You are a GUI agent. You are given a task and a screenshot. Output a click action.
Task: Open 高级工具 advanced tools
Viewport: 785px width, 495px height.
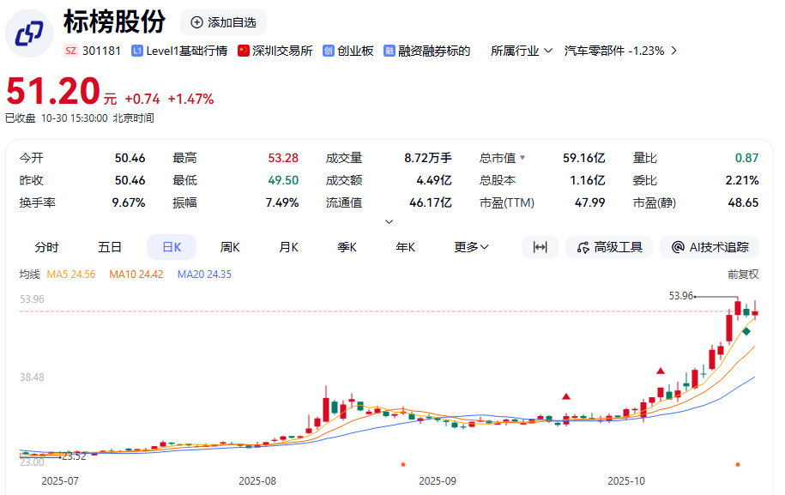click(610, 247)
